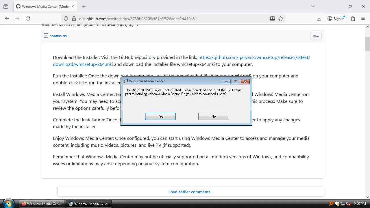
Task: Bookmark this page with the star
Action: tap(281, 18)
